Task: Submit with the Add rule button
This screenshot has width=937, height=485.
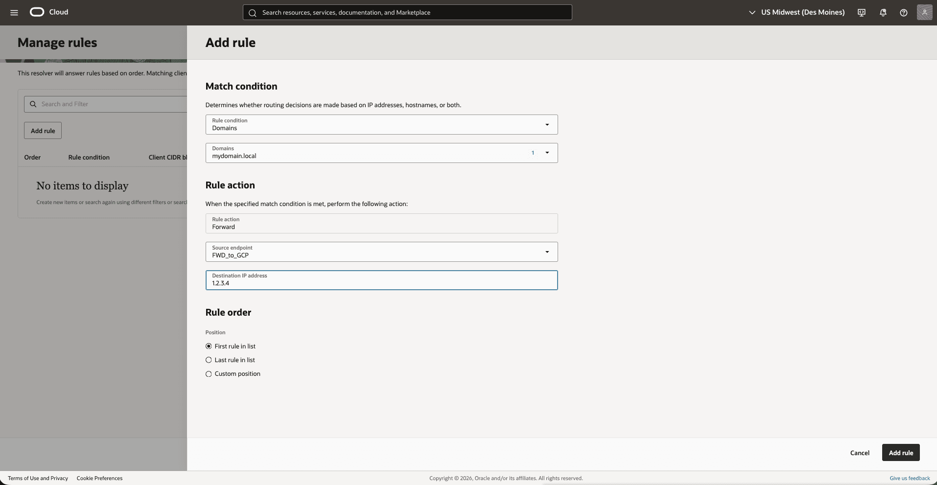Action: pyautogui.click(x=900, y=453)
